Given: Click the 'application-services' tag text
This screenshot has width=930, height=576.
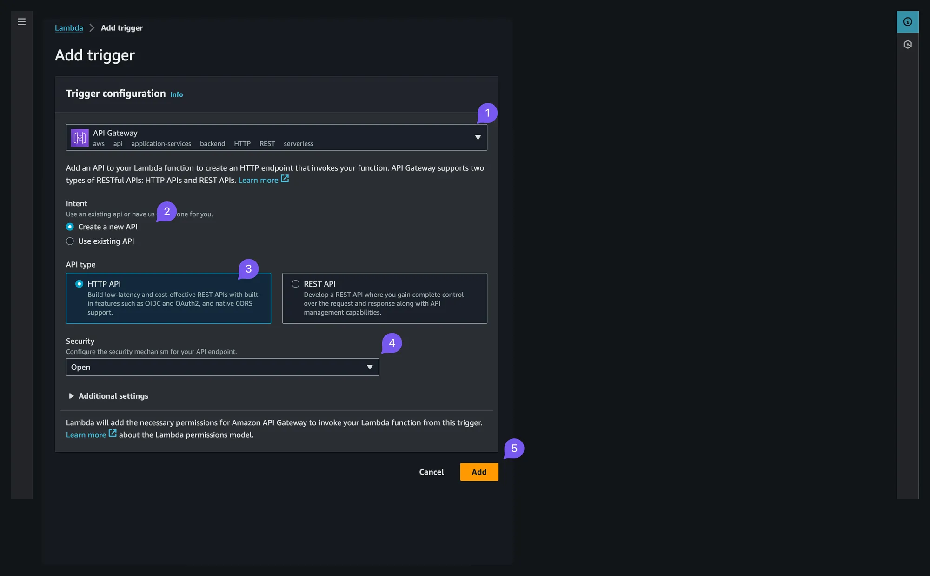Looking at the screenshot, I should pos(161,144).
